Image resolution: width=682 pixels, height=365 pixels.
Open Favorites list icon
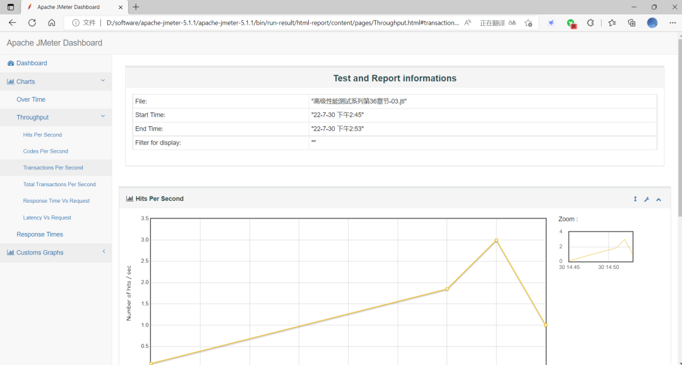pyautogui.click(x=612, y=23)
